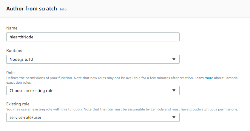Viewport: 250px width, 131px height.
Task: Click the triangle arrow on Role dropdown
Action: [x=174, y=91]
